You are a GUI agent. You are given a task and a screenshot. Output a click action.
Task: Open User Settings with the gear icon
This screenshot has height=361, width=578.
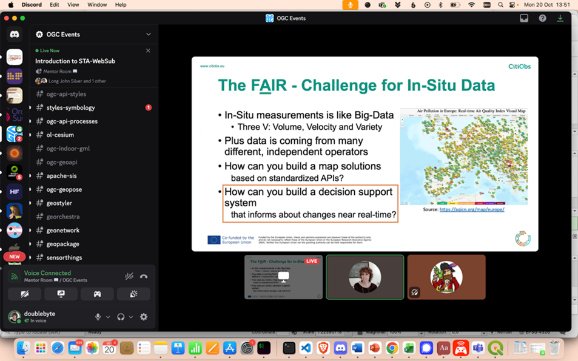tap(143, 317)
